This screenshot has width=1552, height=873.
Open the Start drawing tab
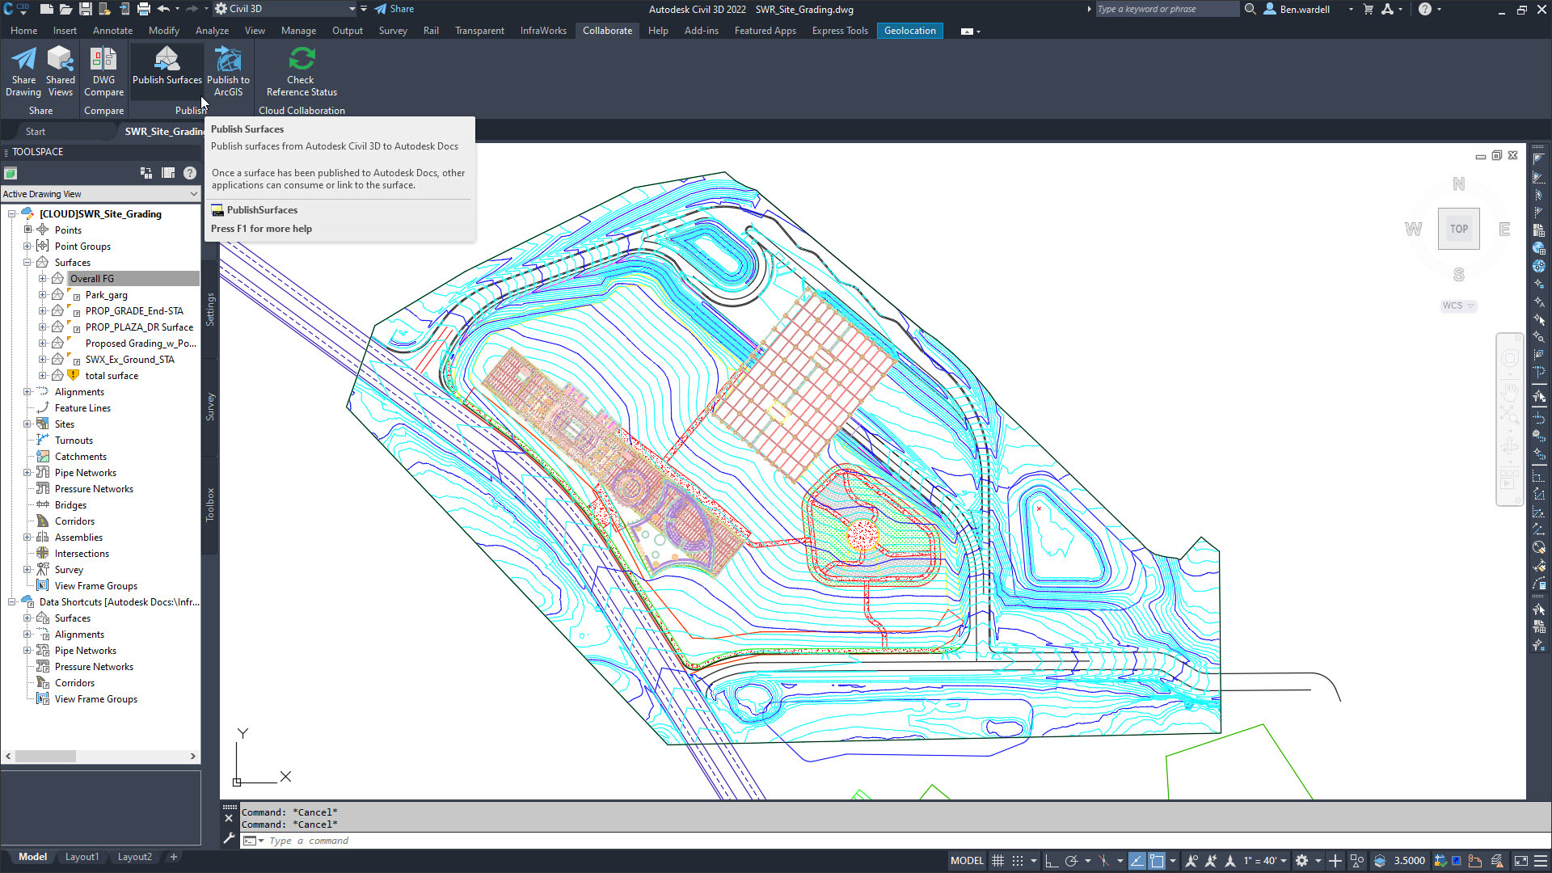pyautogui.click(x=35, y=131)
